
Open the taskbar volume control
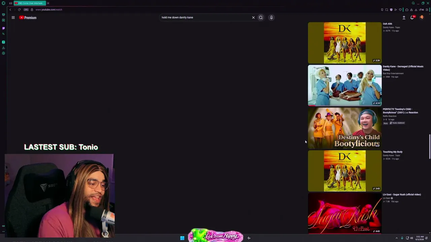[x=411, y=238]
